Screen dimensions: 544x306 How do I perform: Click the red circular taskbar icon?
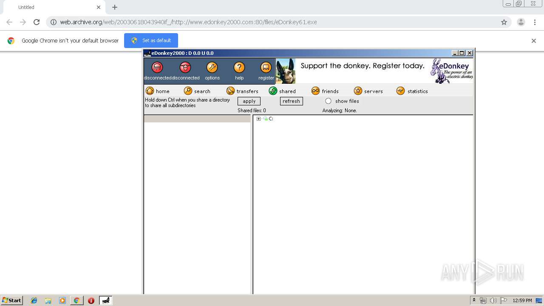click(x=91, y=300)
